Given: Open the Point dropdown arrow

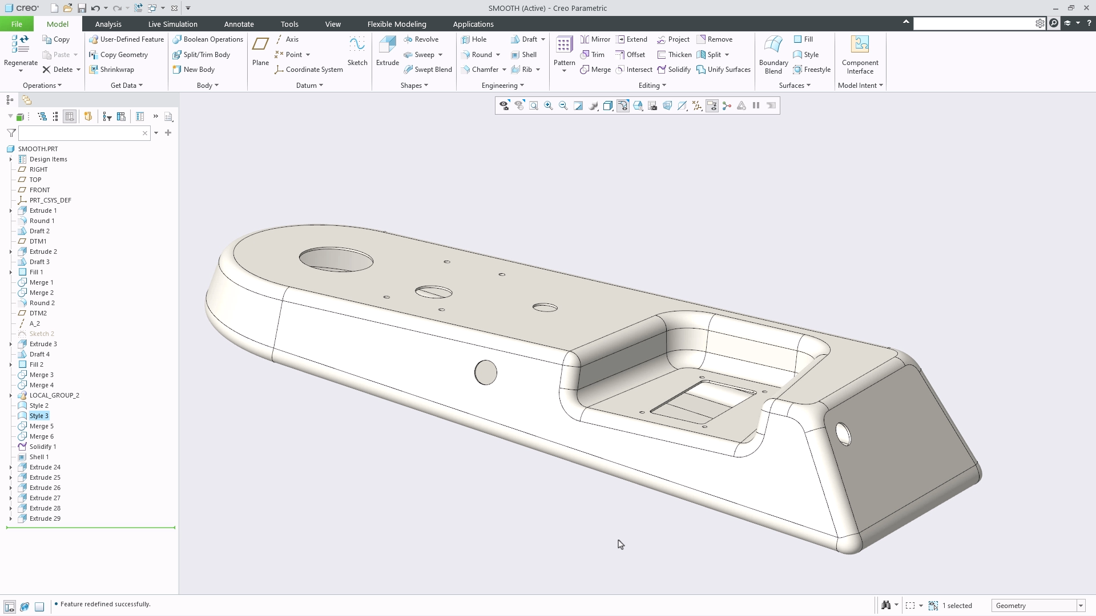Looking at the screenshot, I should pyautogui.click(x=308, y=55).
